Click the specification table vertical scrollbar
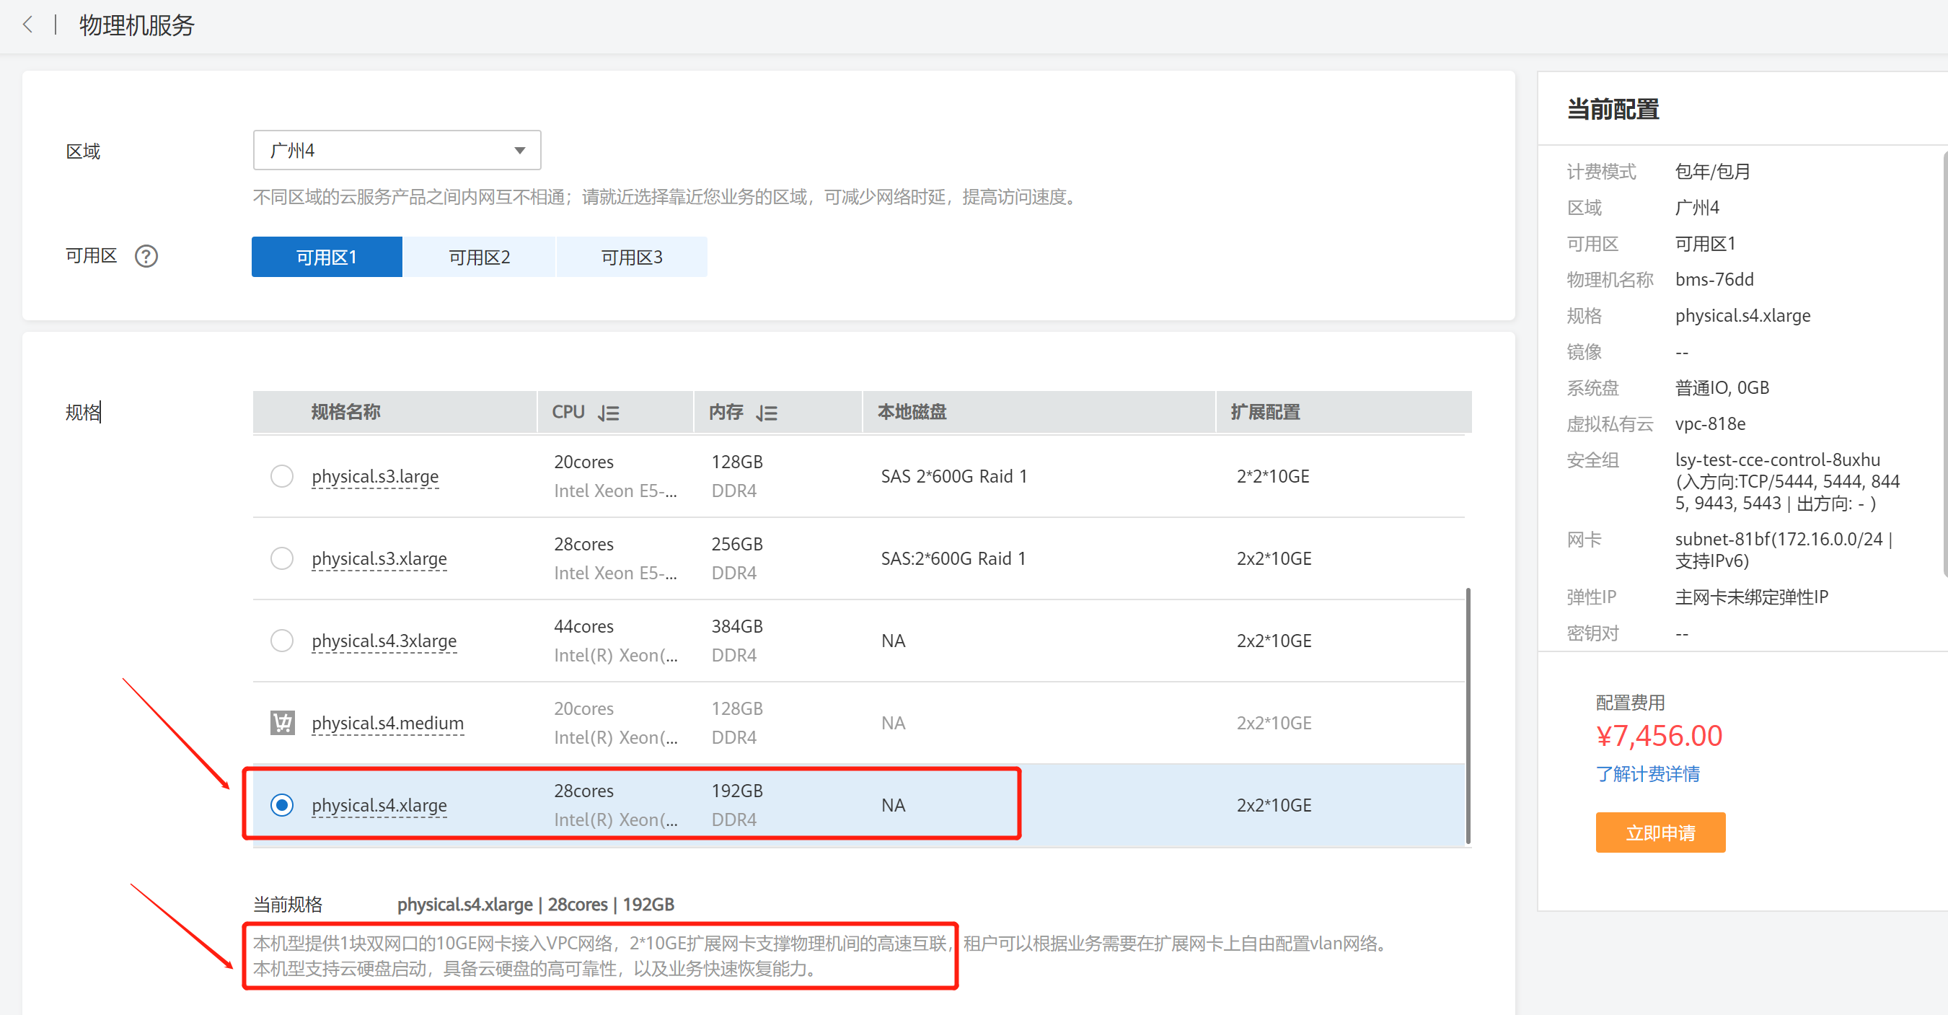This screenshot has height=1015, width=1948. (1468, 715)
